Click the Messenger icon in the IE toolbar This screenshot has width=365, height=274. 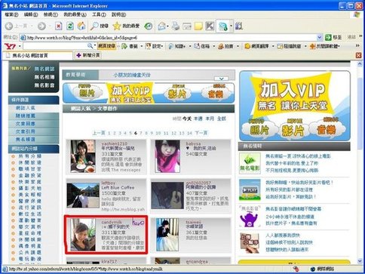tap(222, 26)
